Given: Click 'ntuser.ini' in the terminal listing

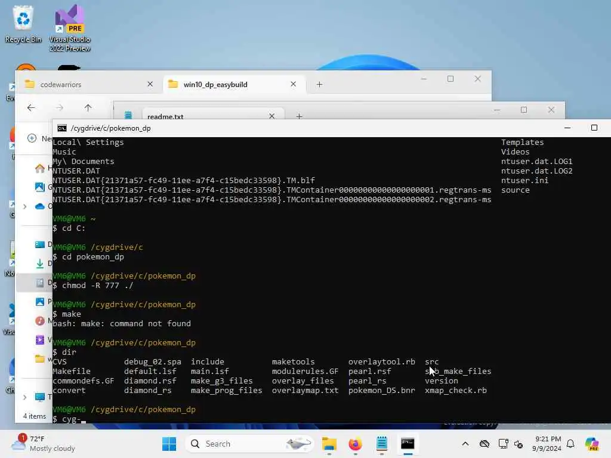Looking at the screenshot, I should coord(524,180).
